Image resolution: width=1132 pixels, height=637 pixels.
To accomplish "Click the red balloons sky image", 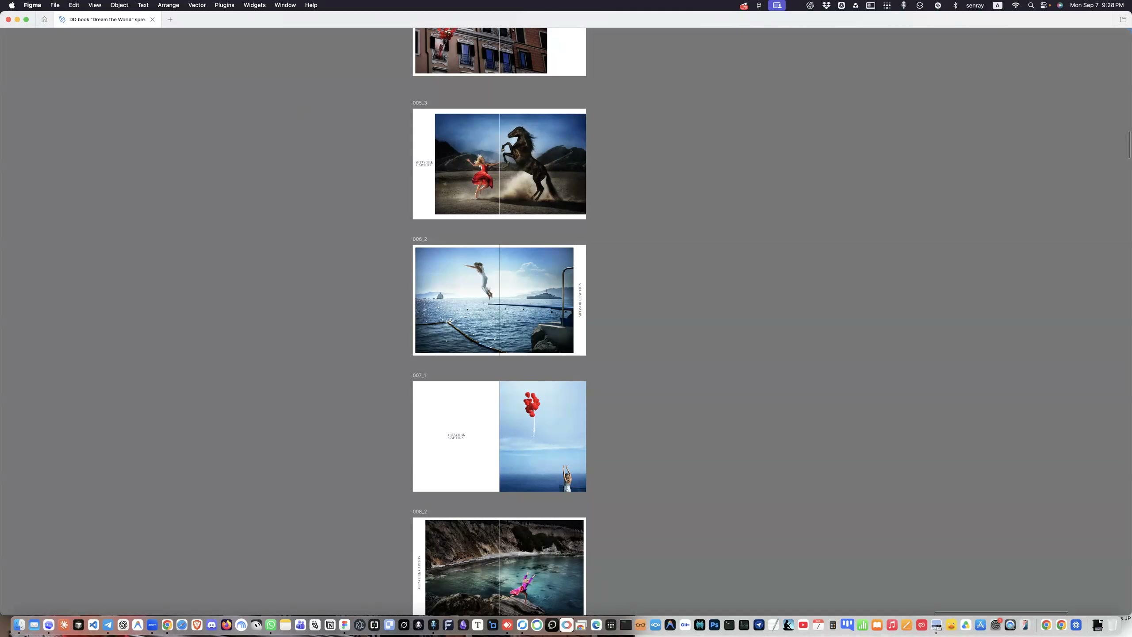I will coord(543,437).
